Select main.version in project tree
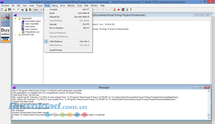The height and width of the screenshot is (124, 215). (31, 29)
